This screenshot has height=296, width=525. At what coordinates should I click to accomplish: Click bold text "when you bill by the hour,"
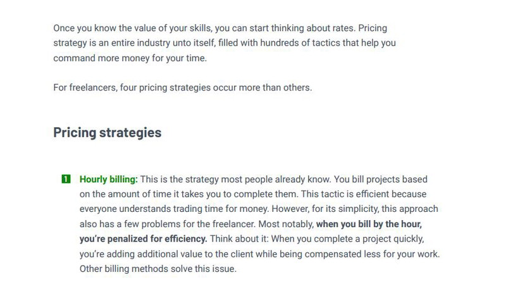pyautogui.click(x=369, y=224)
